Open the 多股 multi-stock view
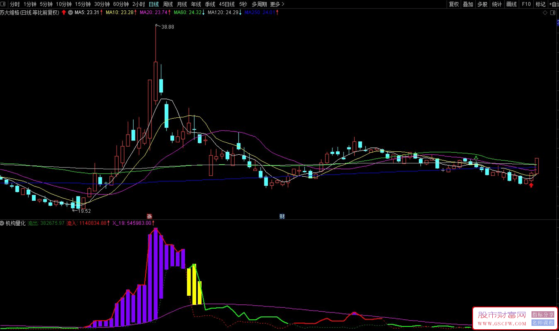Screen dimensions: 559x331 482,4
